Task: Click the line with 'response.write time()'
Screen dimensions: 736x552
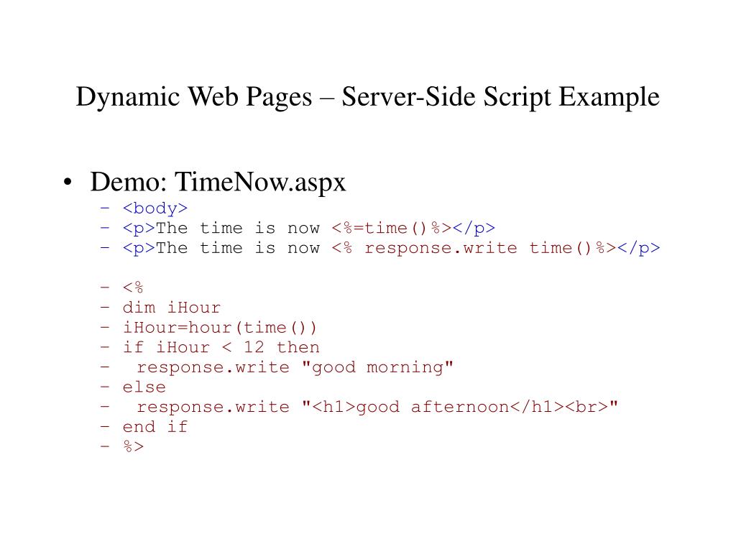Action: [391, 248]
